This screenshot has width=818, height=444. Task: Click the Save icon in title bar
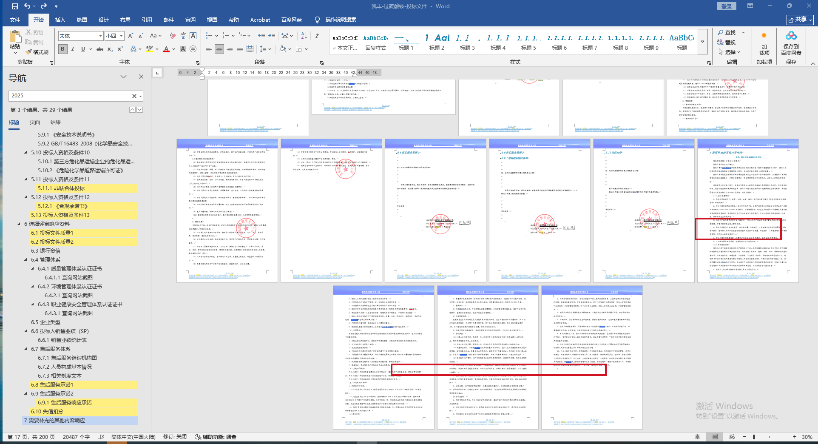(15, 6)
